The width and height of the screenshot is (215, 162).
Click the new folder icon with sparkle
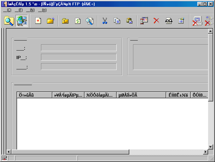(x=50, y=21)
